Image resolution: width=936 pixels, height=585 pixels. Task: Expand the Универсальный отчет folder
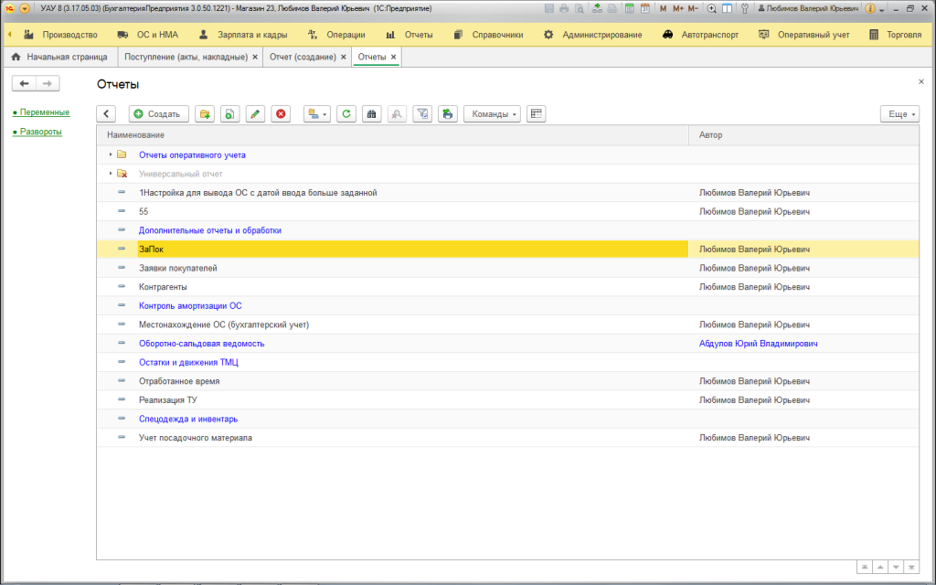coord(111,174)
